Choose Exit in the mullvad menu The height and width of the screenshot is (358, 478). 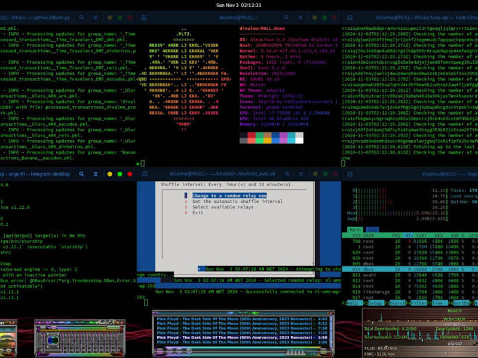click(x=198, y=213)
